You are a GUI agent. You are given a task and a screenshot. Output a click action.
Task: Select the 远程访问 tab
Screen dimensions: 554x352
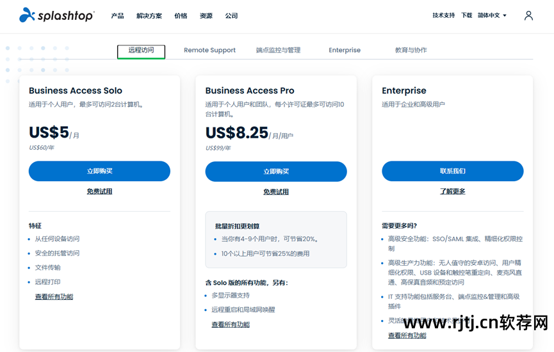click(x=141, y=51)
